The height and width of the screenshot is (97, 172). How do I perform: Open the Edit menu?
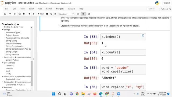coord(14,9)
